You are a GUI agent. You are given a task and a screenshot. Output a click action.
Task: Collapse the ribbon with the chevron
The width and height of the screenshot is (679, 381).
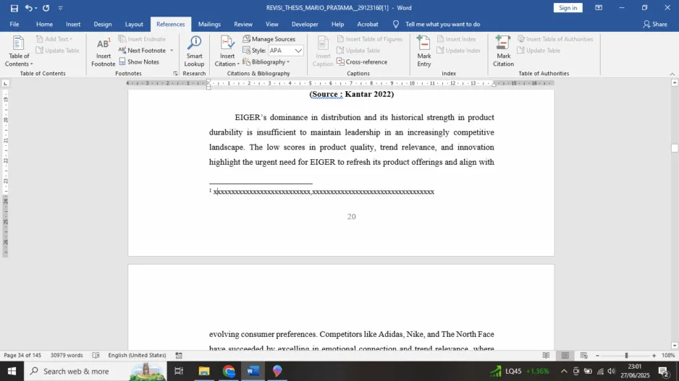pyautogui.click(x=672, y=74)
